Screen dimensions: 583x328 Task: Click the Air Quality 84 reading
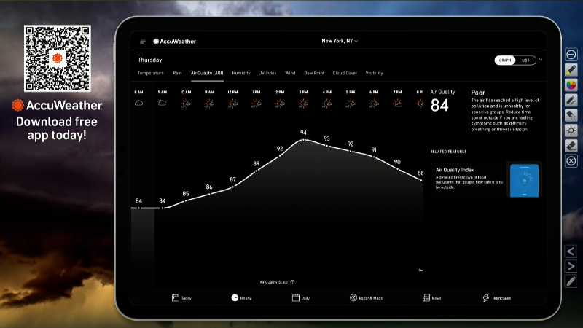[x=439, y=105]
